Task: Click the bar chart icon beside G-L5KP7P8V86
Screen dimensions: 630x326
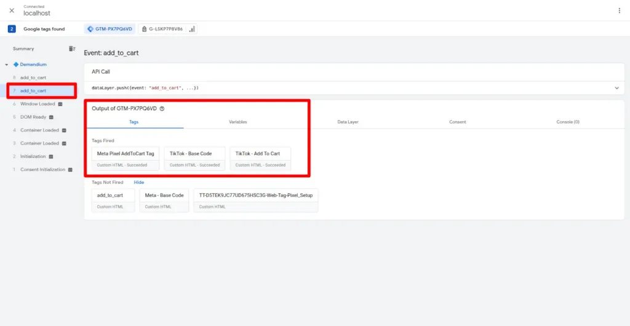Action: click(x=192, y=29)
